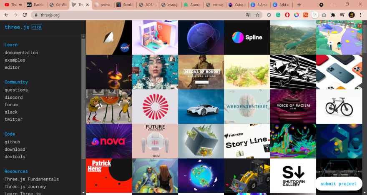Open the github link

[12, 142]
